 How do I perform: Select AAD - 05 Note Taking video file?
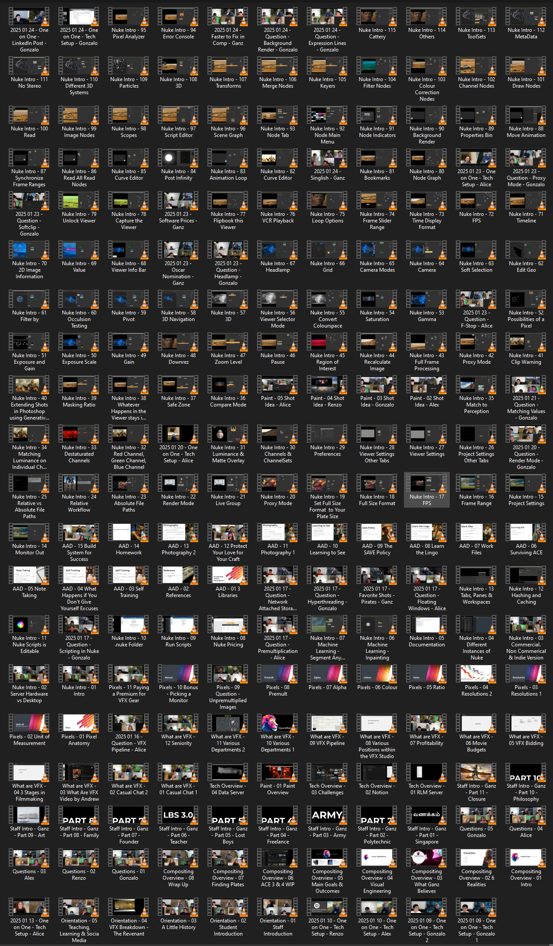[x=30, y=575]
